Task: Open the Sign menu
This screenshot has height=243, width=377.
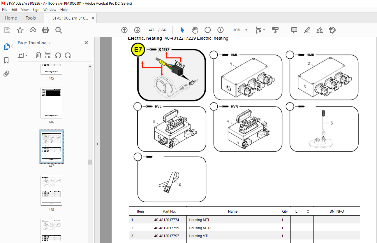Action: (x=36, y=10)
